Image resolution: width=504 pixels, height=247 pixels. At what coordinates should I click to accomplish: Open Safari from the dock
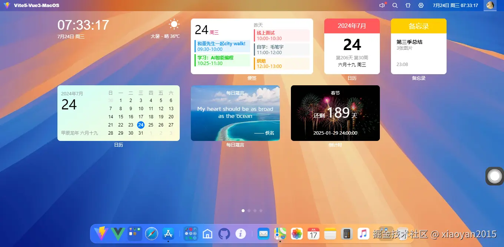[151, 234]
